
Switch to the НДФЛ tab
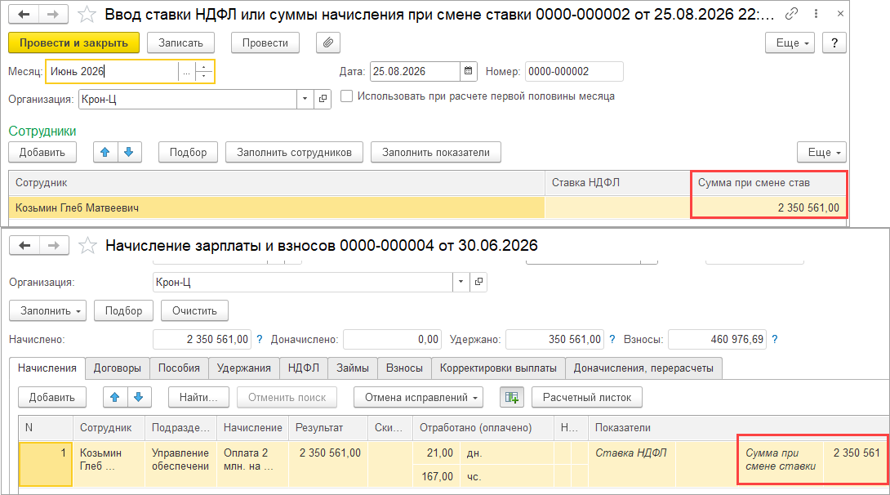pos(304,368)
